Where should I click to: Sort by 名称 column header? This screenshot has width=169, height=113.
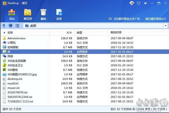[x=10, y=33]
